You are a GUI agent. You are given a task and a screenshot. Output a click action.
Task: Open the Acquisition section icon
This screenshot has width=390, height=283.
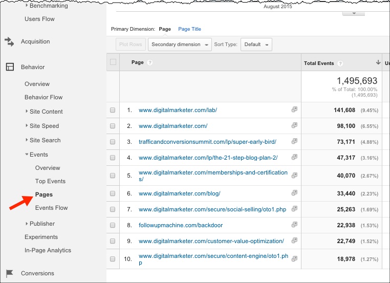9,41
